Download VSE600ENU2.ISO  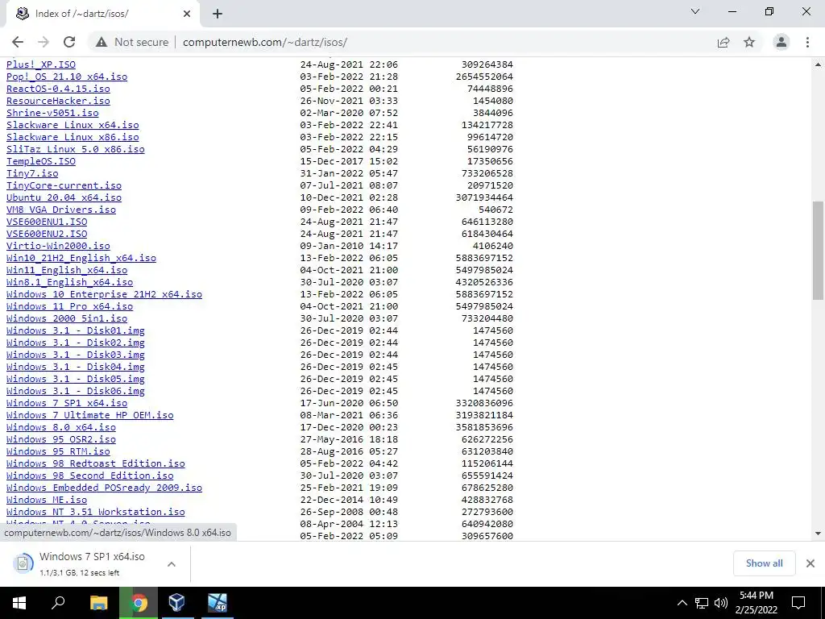[47, 234]
